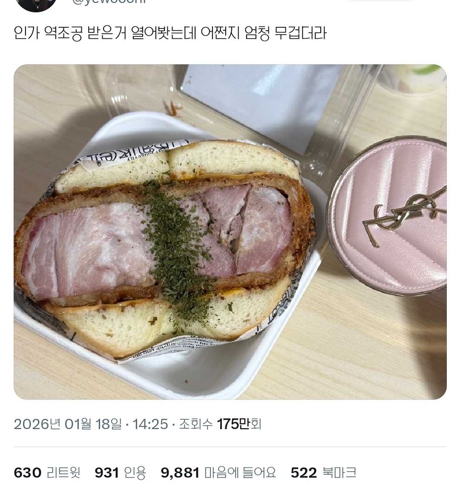Screen dimensions: 460x493
Task: View the 조회수 175만회 analytics
Action: [x=220, y=424]
